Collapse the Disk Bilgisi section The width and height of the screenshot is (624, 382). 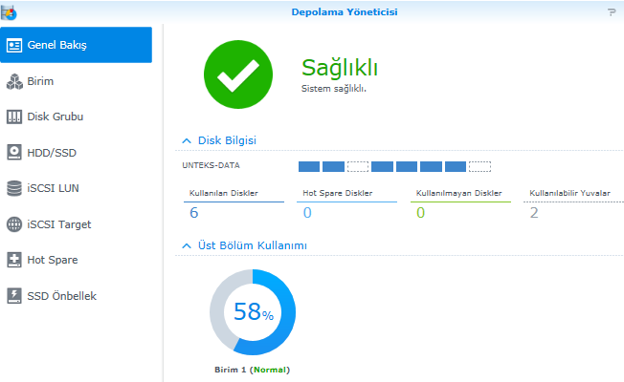click(187, 140)
